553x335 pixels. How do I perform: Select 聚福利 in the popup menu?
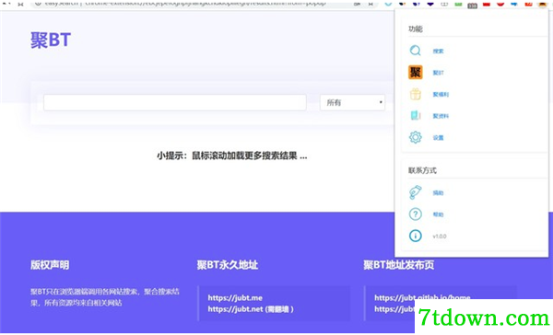coord(441,95)
